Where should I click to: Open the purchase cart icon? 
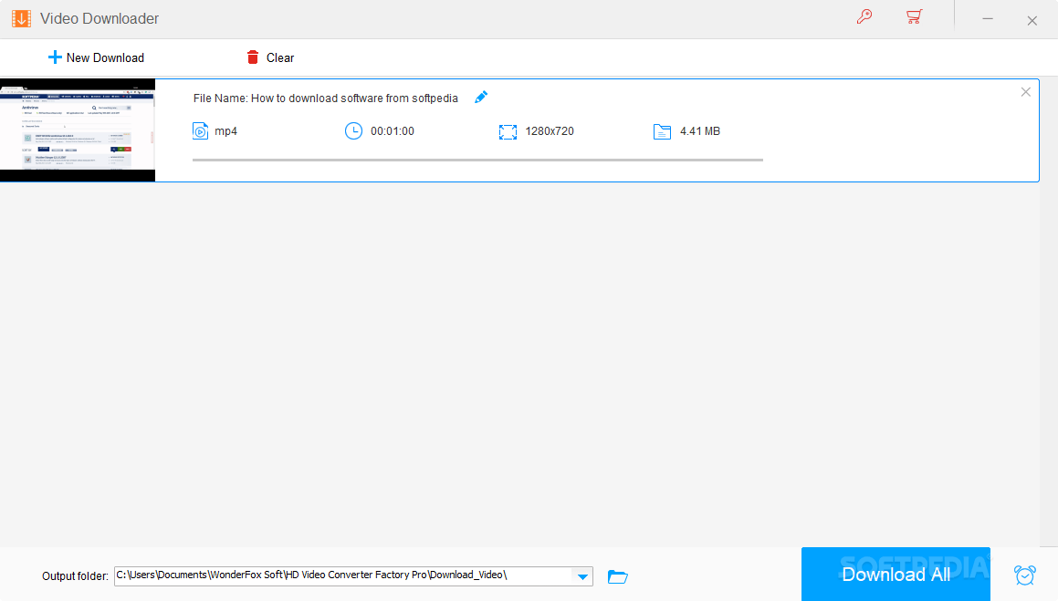[914, 17]
